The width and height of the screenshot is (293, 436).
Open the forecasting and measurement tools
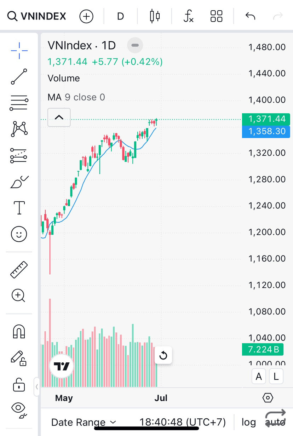(19, 155)
